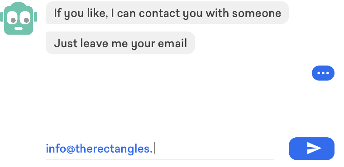Click the word 'someone' in the first message
The height and width of the screenshot is (167, 344).
257,13
